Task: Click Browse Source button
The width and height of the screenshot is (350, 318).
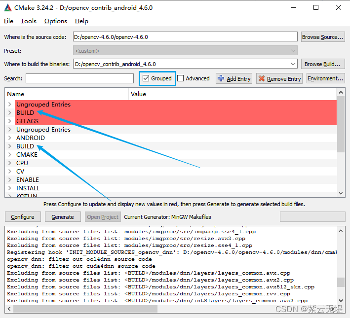Action: click(323, 37)
